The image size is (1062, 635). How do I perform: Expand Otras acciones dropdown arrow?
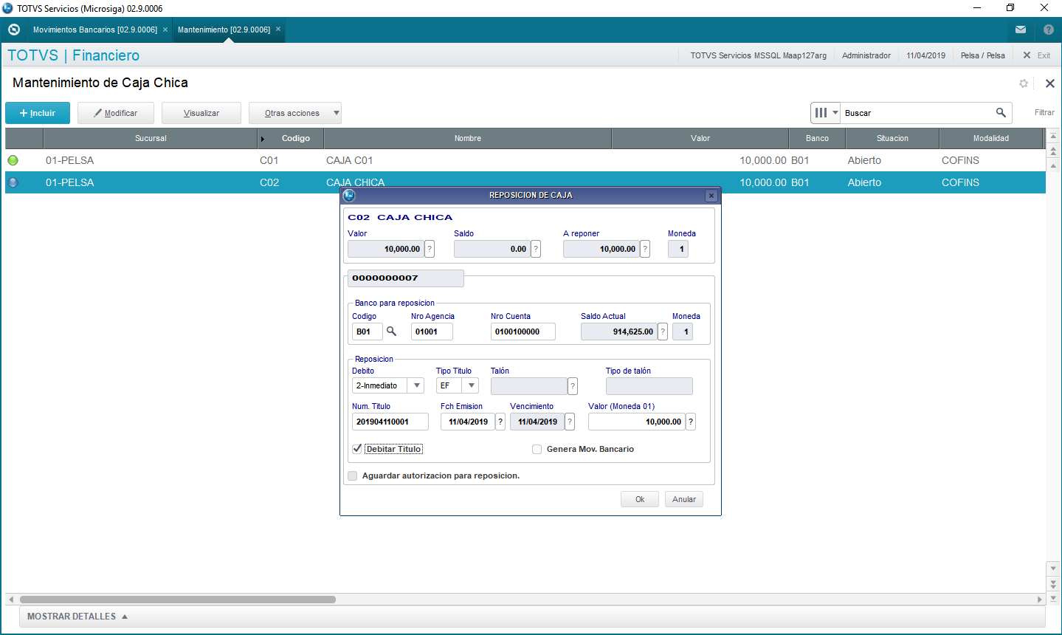coord(337,113)
